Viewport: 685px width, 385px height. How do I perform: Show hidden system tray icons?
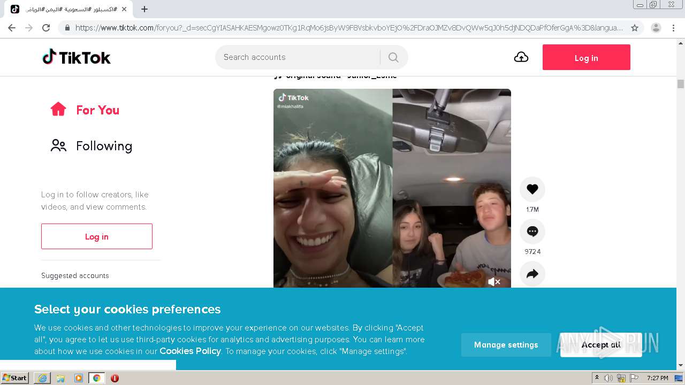point(597,378)
